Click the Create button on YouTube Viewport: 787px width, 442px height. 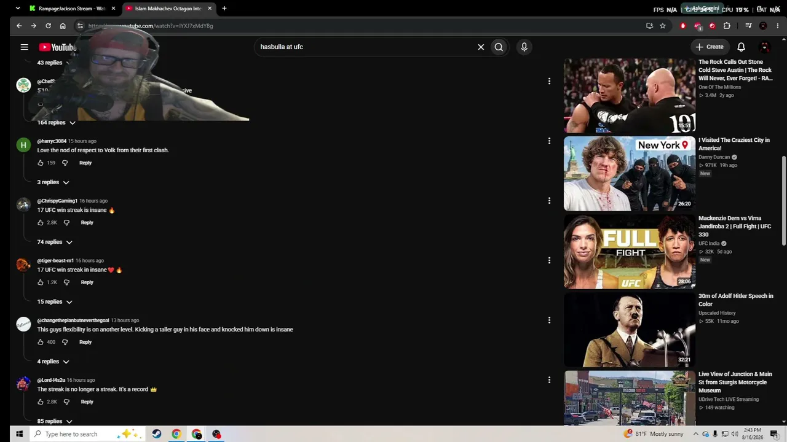(710, 47)
